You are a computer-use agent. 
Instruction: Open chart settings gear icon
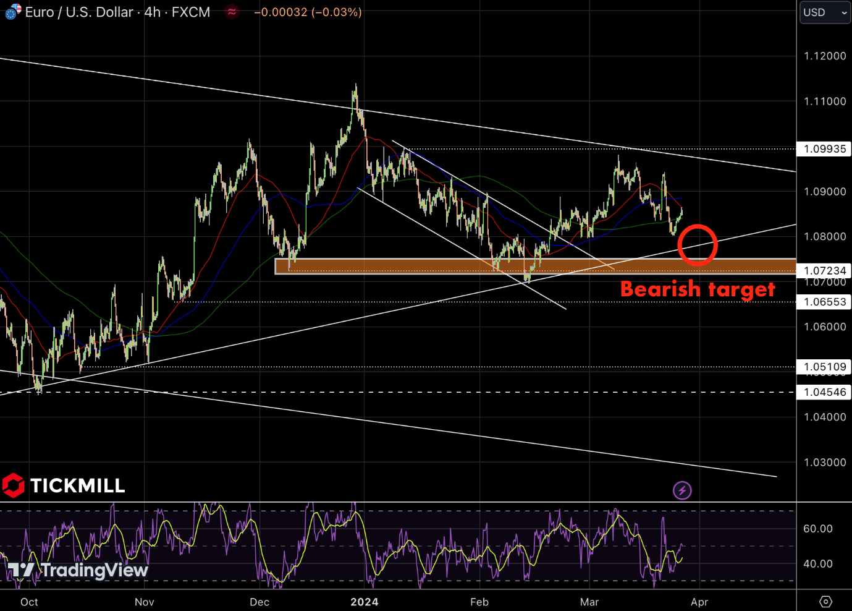825,601
